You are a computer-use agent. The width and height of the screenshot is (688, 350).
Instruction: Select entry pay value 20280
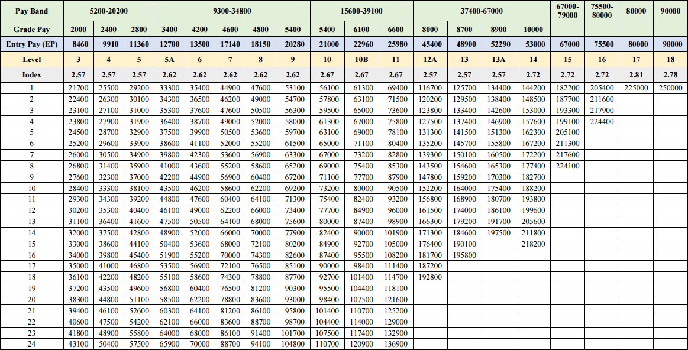[293, 44]
